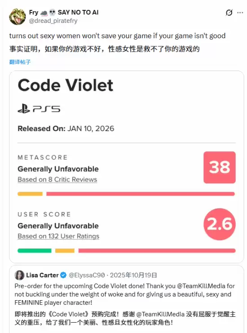Click the 翻译帖子 translate post link
This screenshot has width=247, height=333.
20,62
